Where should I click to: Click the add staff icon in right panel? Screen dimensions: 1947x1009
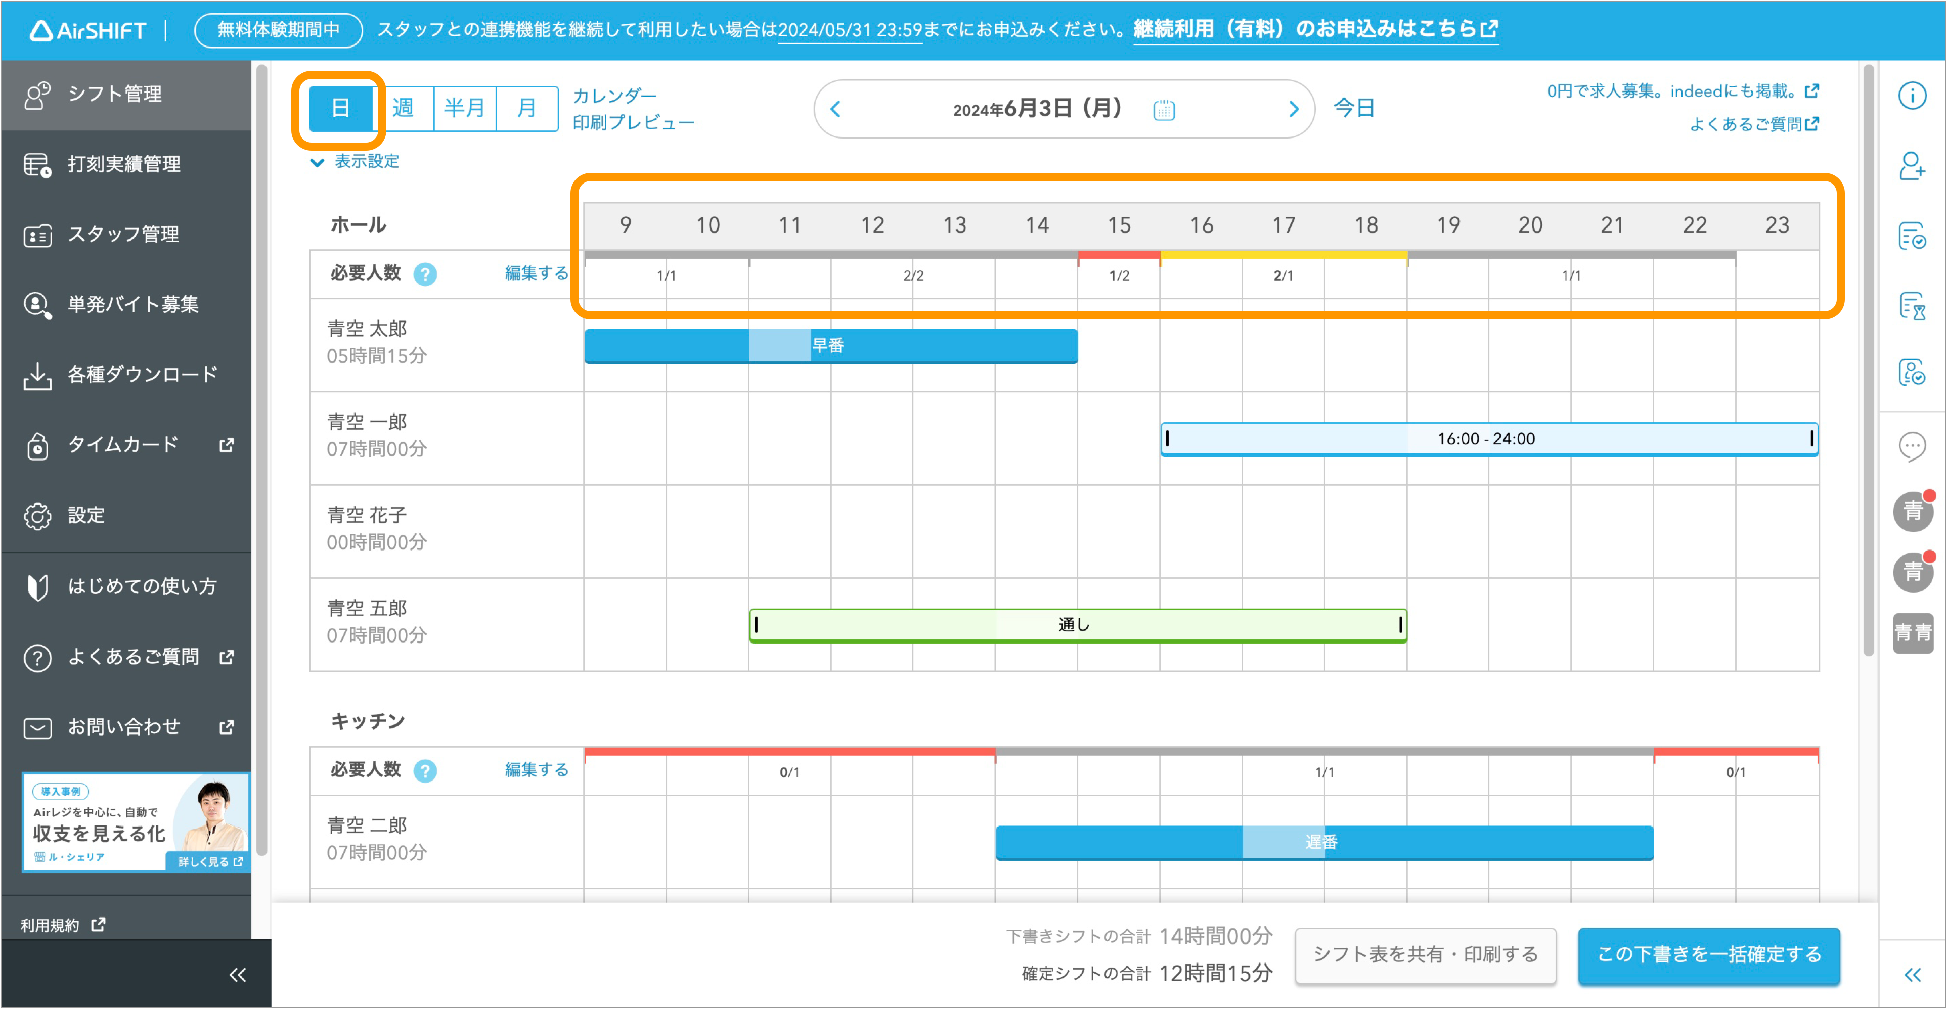pos(1912,166)
